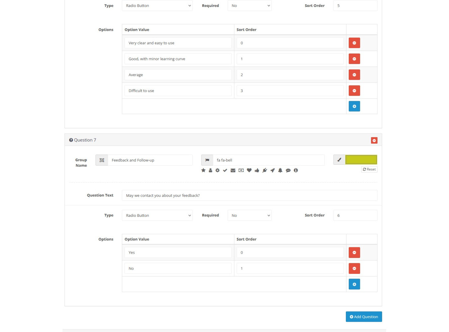Select the gear icon preset
Image resolution: width=449 pixels, height=332 pixels.
point(218,170)
